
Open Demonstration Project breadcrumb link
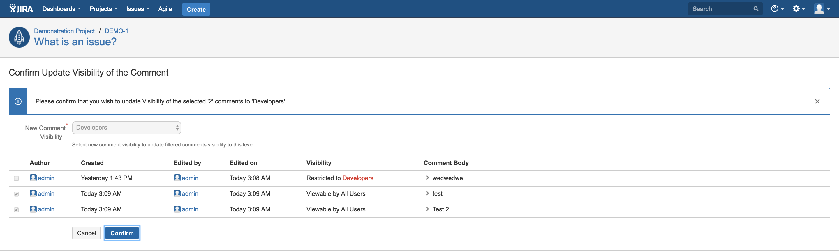(64, 31)
